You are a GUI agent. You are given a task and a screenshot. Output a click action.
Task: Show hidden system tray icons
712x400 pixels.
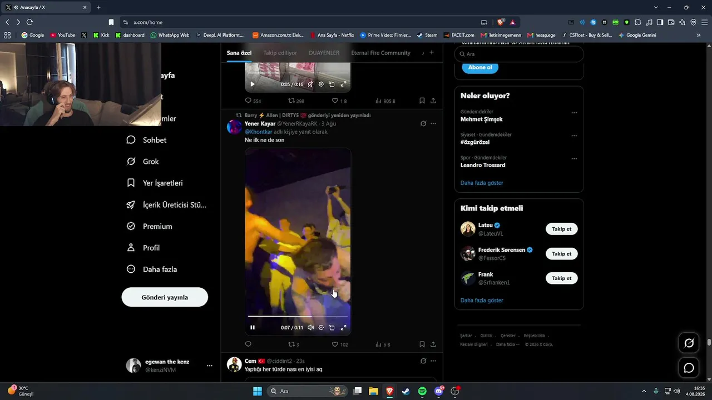644,391
